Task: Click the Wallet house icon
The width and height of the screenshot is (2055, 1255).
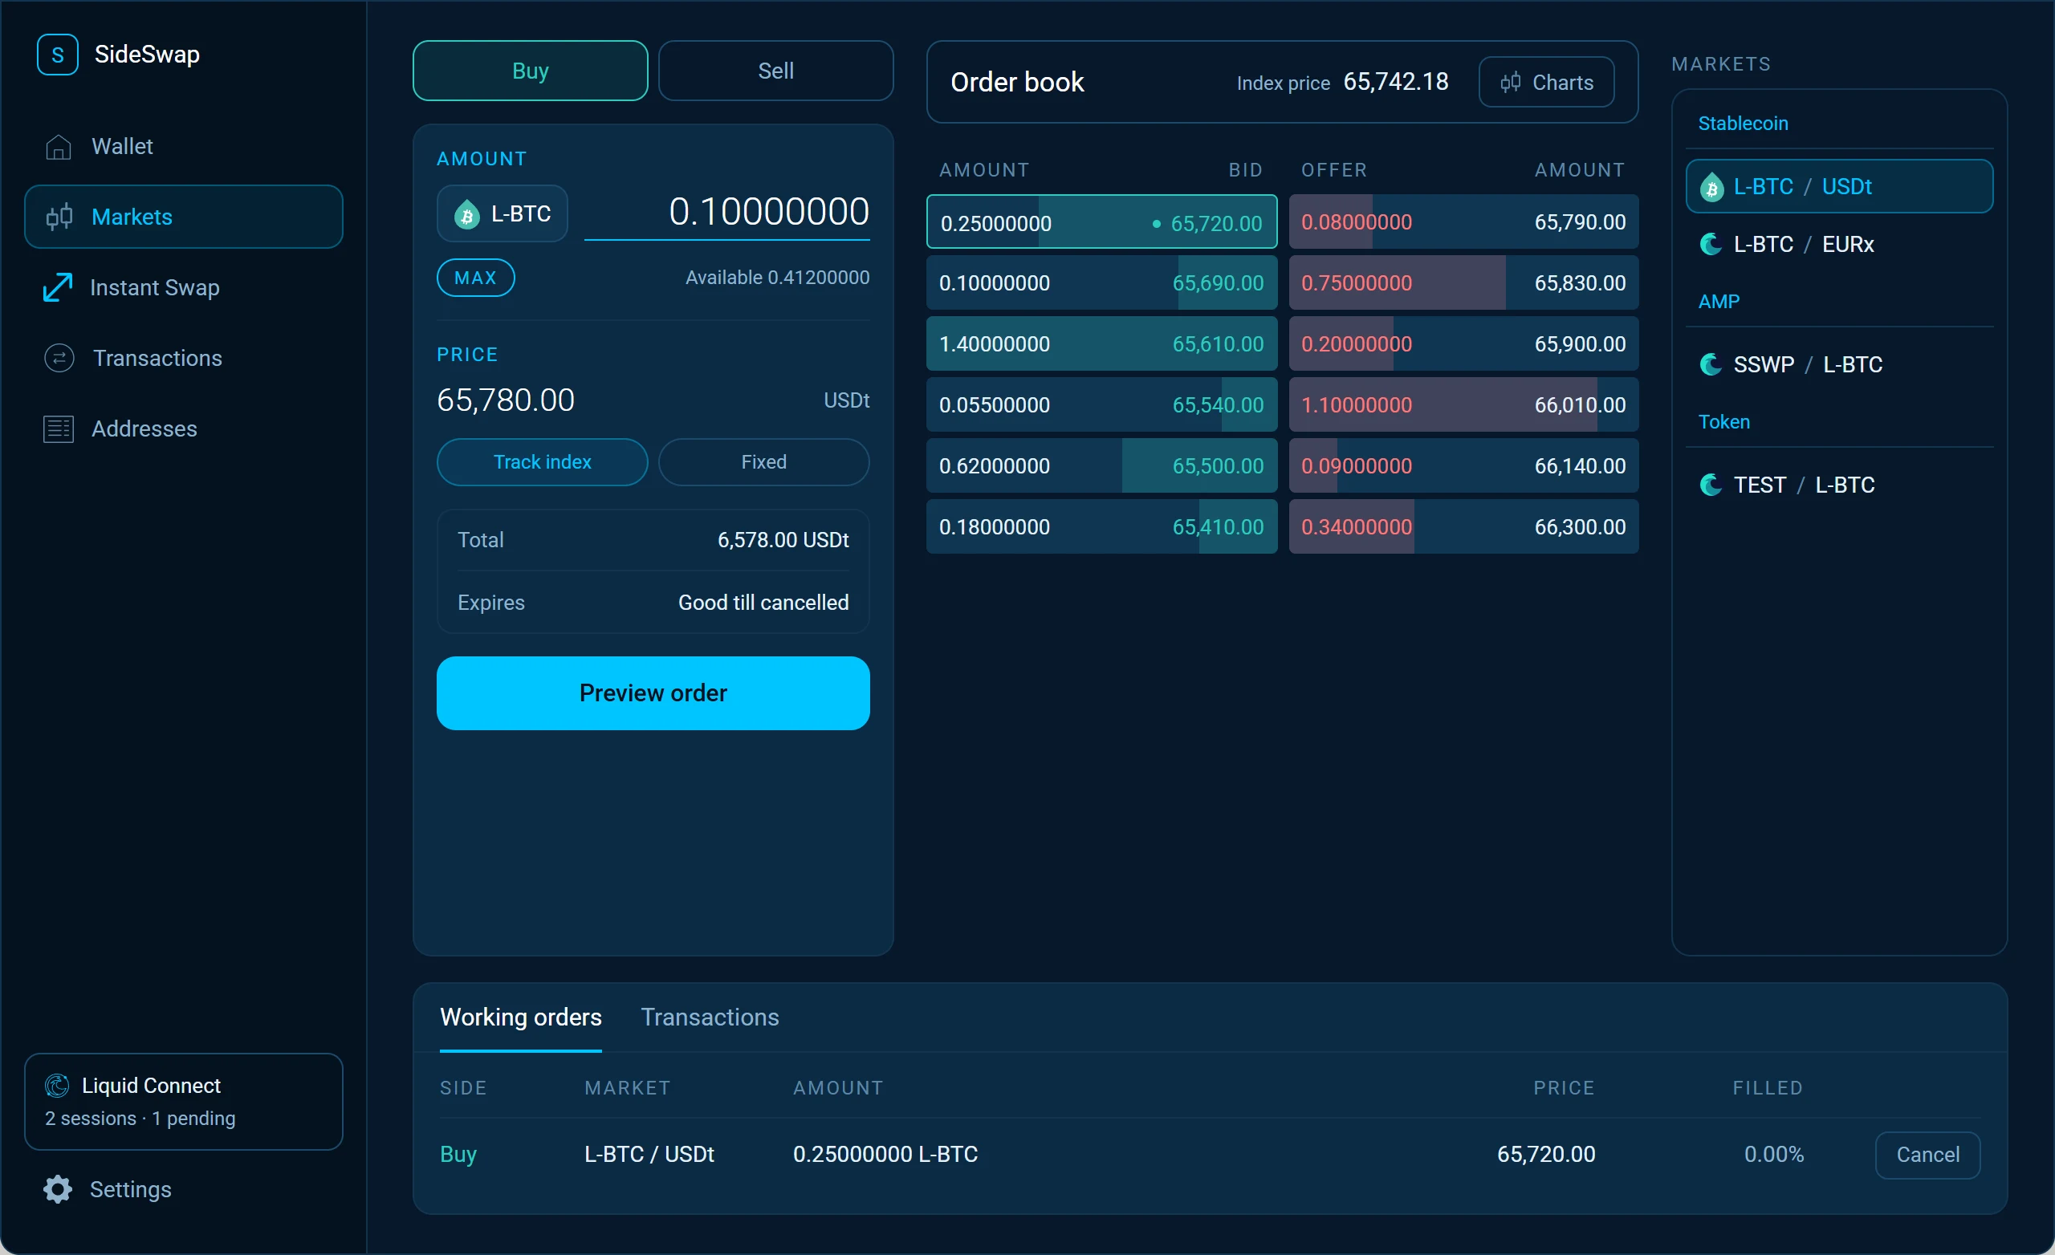Action: 59,147
